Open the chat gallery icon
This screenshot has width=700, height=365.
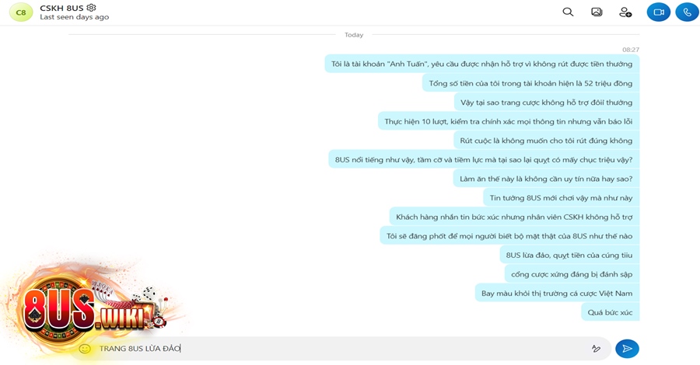click(597, 12)
